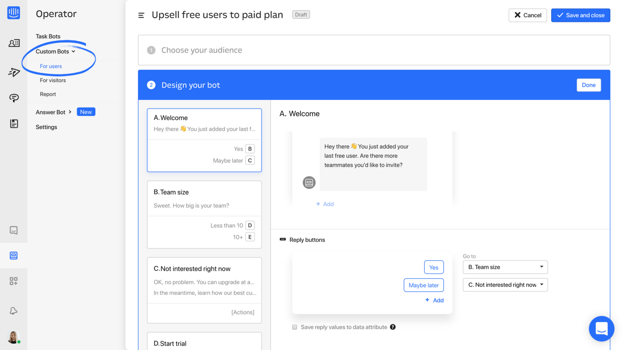Open the App Store grid icon

[x=14, y=280]
